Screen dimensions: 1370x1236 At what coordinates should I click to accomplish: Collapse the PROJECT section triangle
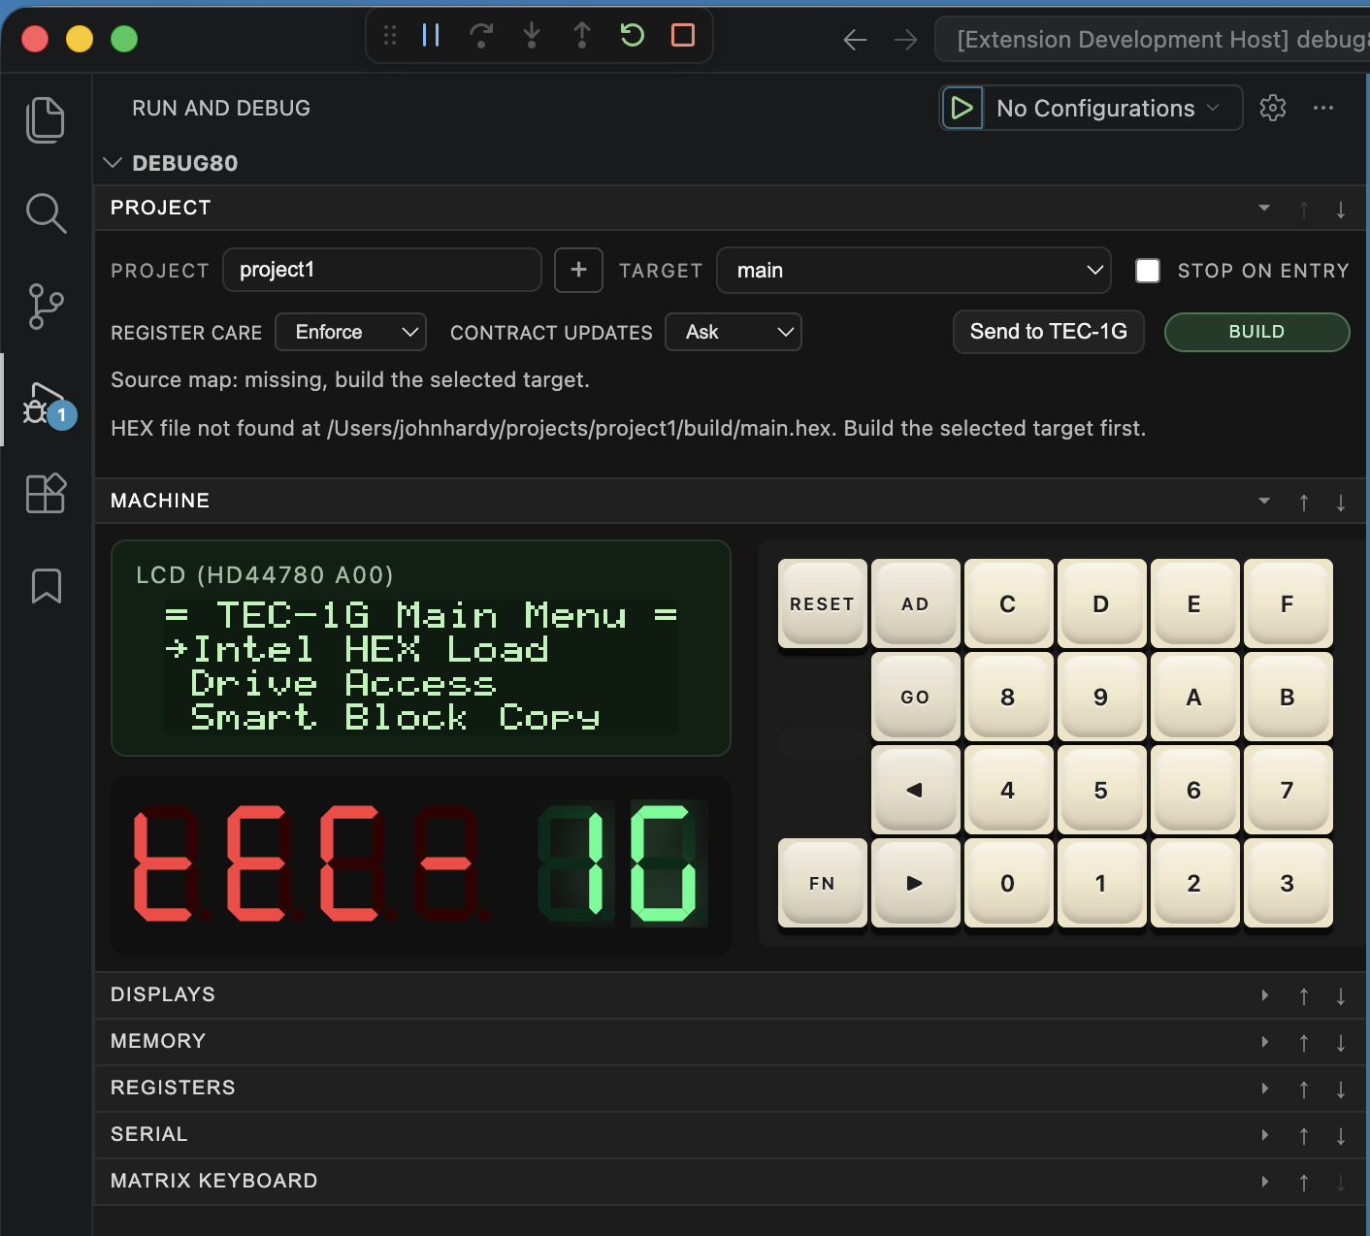tap(1264, 208)
